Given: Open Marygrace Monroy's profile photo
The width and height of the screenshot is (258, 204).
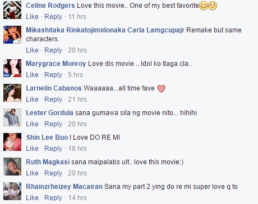Looking at the screenshot, I should coord(12,68).
